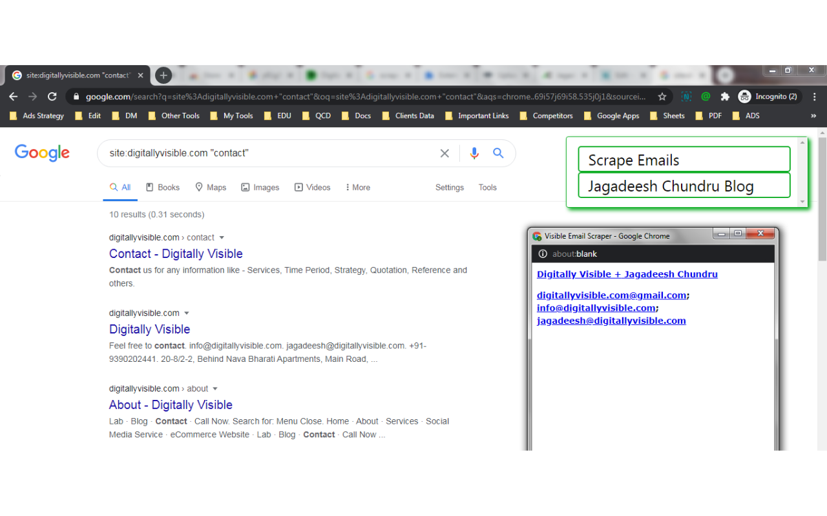Open the ADS bookmark folder

tap(746, 116)
